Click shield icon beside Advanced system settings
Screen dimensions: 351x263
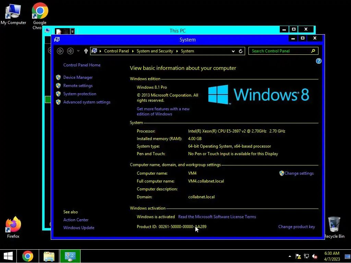tap(58, 102)
